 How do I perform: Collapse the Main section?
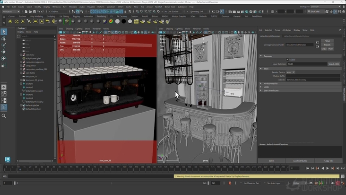(x=261, y=69)
